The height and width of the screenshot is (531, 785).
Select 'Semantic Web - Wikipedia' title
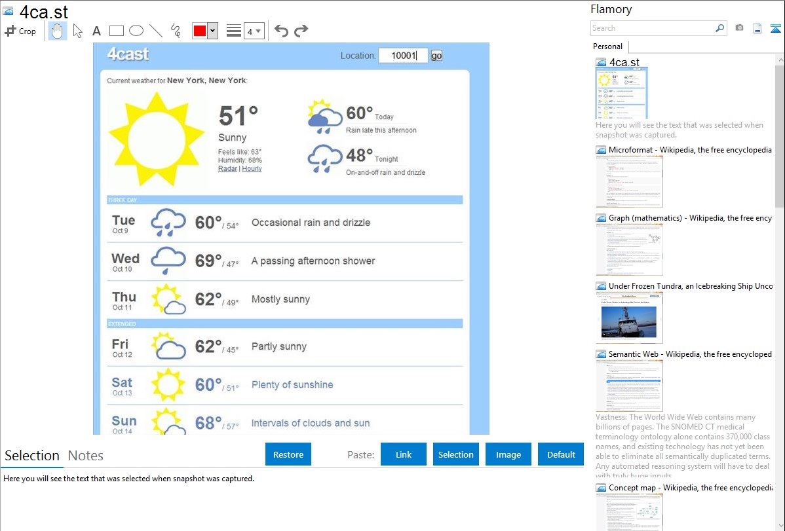[690, 354]
